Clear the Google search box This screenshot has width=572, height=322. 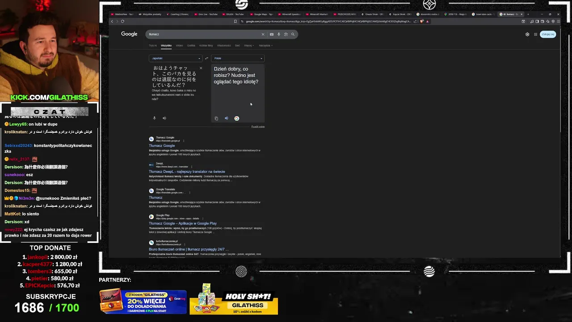click(263, 34)
